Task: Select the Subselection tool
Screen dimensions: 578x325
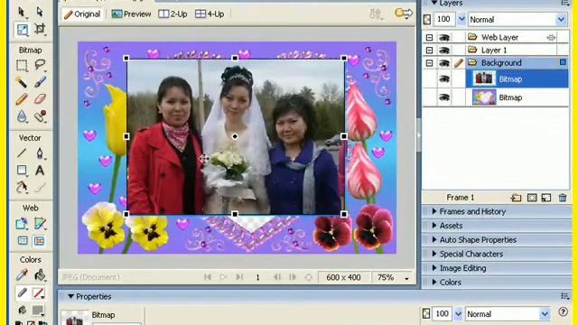Action: tap(40, 12)
